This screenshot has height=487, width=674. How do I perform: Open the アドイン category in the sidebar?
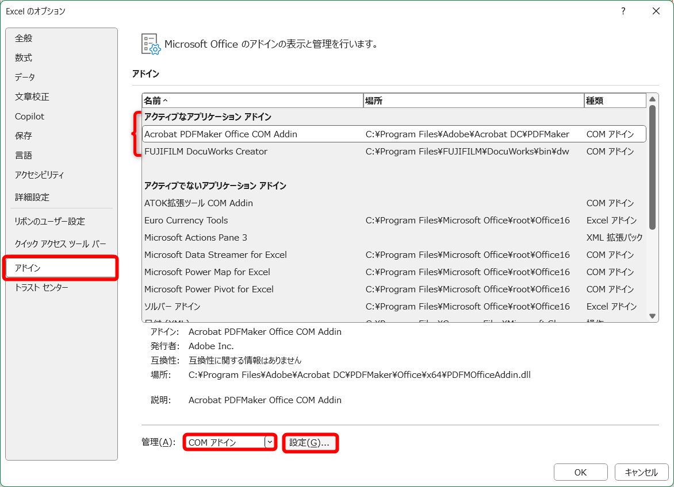35,268
